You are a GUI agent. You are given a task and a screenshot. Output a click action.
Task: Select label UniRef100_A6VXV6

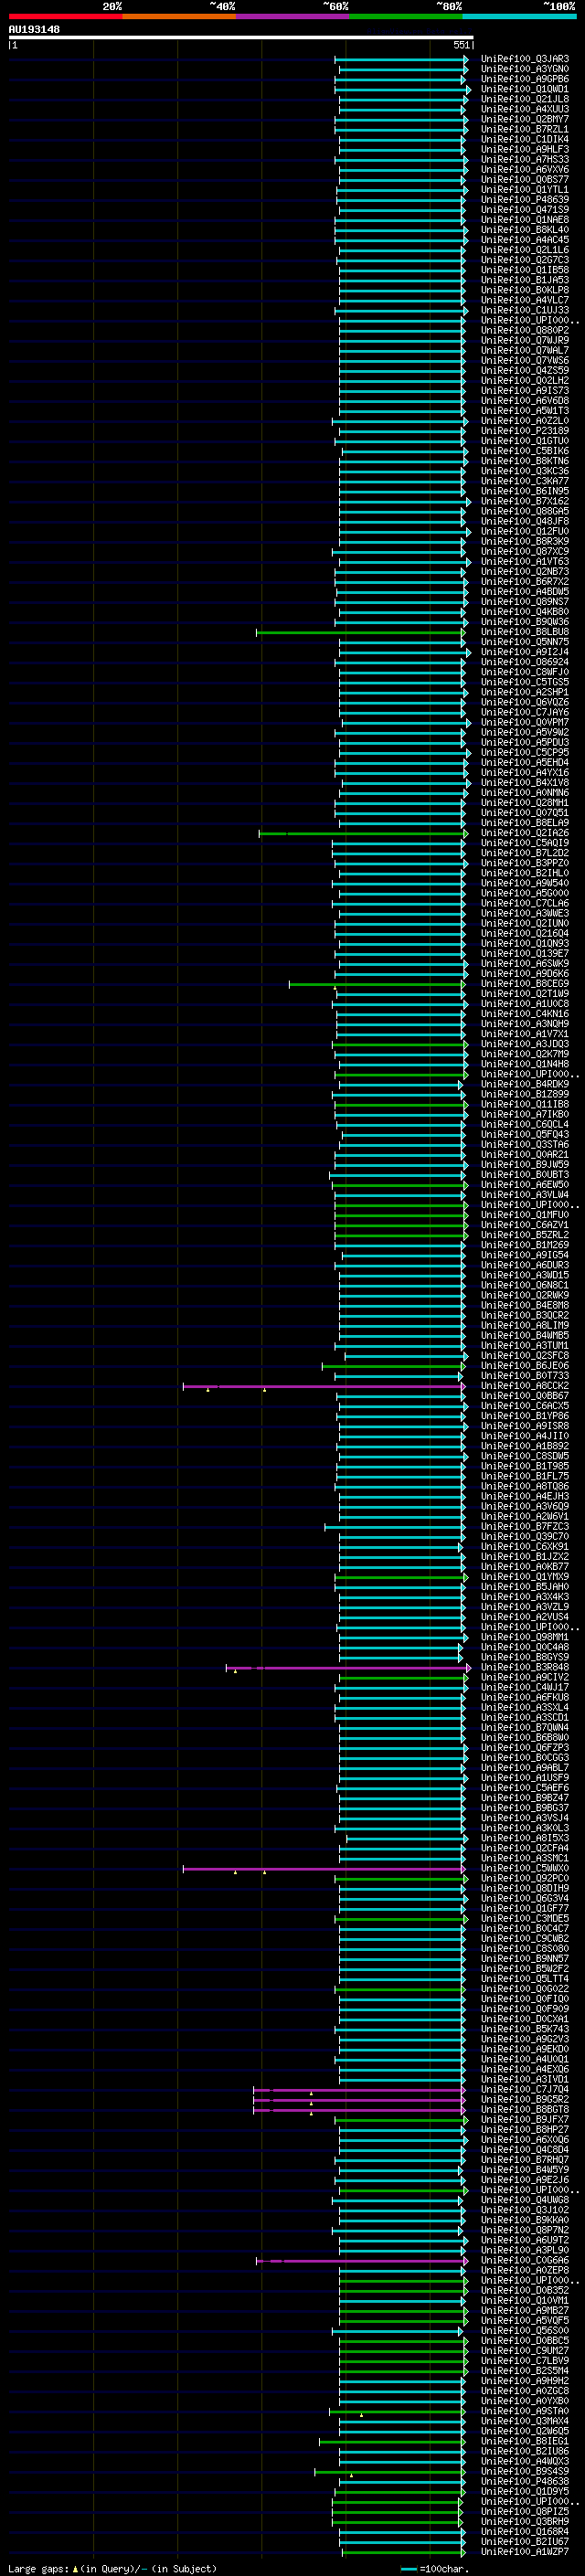[x=525, y=169]
